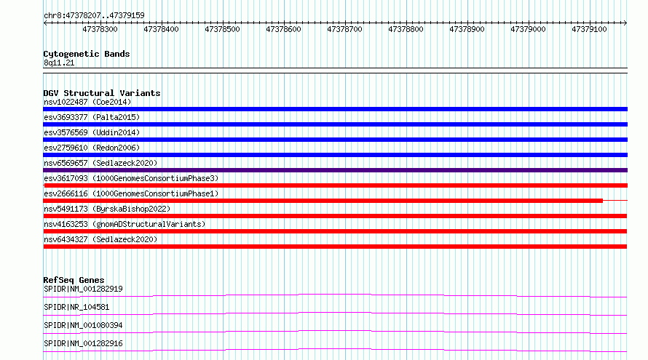Select the 47378900 ruler coordinate
The height and width of the screenshot is (360, 648).
tap(467, 29)
